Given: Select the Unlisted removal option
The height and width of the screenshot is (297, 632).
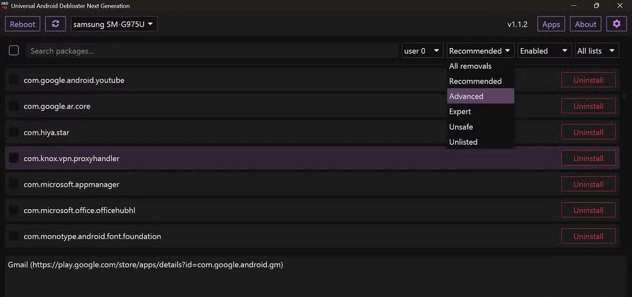Looking at the screenshot, I should coord(480,142).
